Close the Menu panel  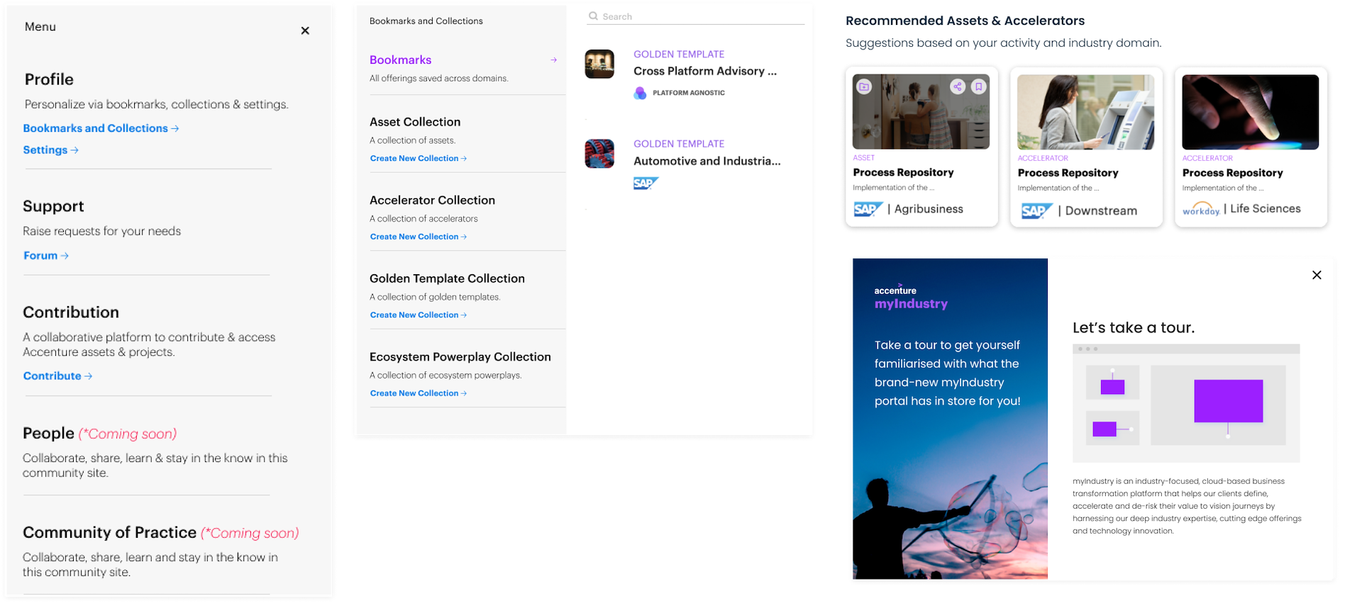pyautogui.click(x=305, y=30)
